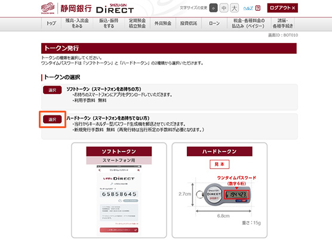
Task: Open the 定期預金・積立預金 menu
Action: point(137,23)
